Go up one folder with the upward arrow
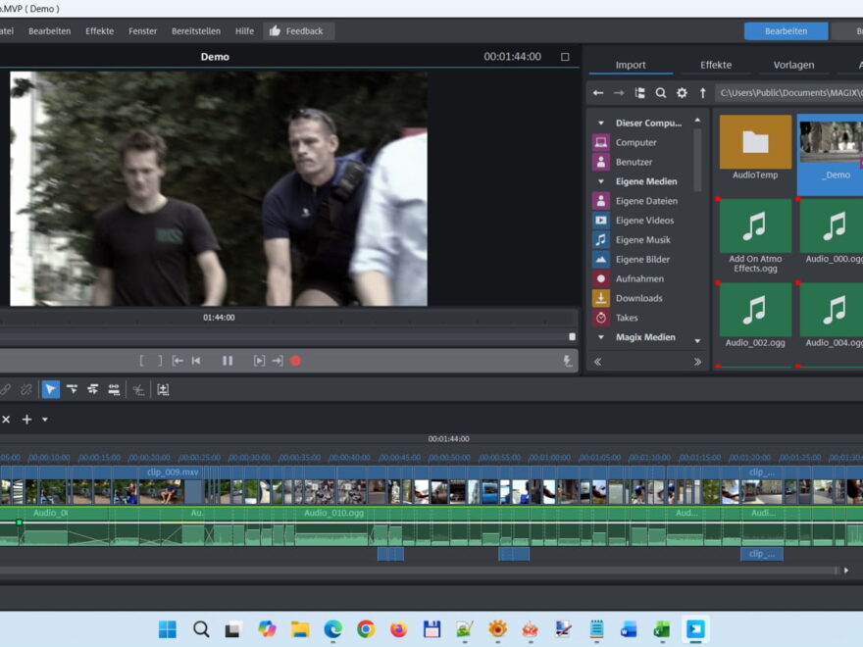This screenshot has width=863, height=647. click(x=703, y=93)
